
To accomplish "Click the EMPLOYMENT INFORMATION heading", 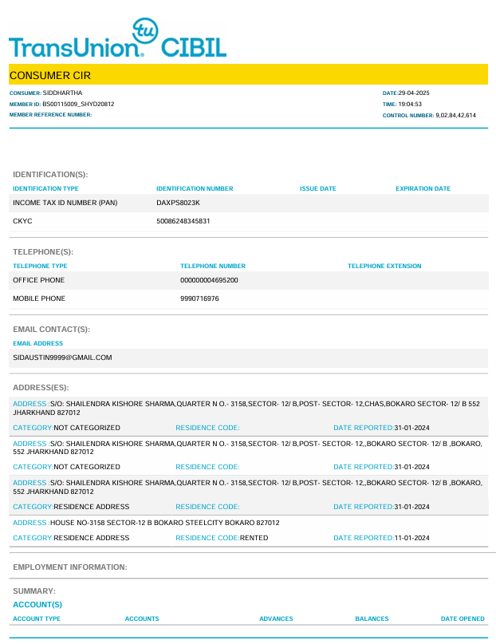I will pyautogui.click(x=70, y=567).
